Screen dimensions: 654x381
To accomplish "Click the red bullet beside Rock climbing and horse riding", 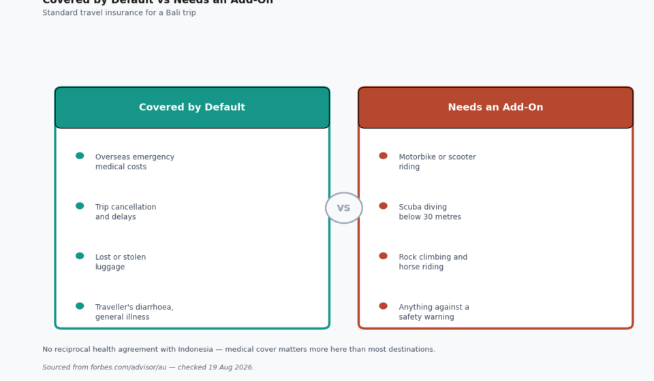I will (384, 256).
